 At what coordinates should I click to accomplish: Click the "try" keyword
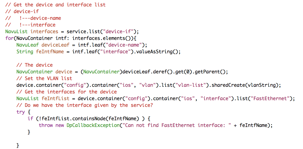coord(21,112)
